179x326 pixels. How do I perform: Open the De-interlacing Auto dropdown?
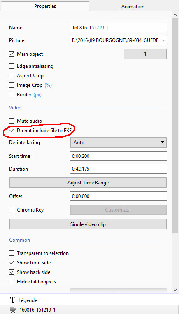coord(119,143)
